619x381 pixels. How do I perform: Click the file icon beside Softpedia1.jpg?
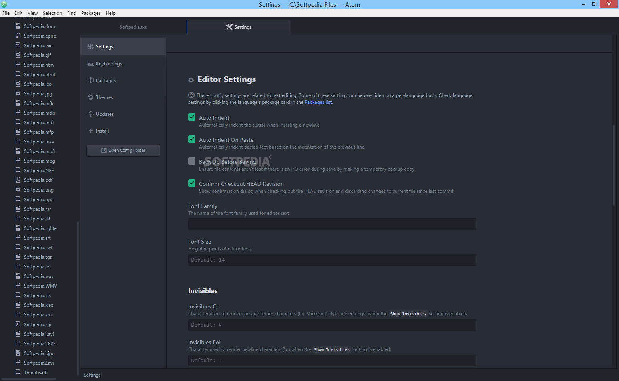pyautogui.click(x=18, y=353)
